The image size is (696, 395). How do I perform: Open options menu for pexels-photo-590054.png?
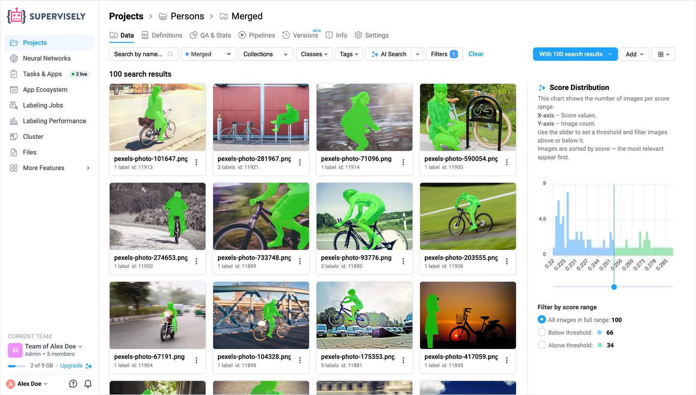click(x=507, y=162)
